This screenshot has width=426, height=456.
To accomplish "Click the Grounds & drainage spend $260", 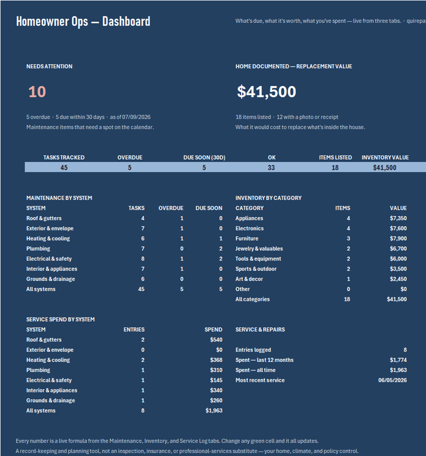I will coord(216,400).
